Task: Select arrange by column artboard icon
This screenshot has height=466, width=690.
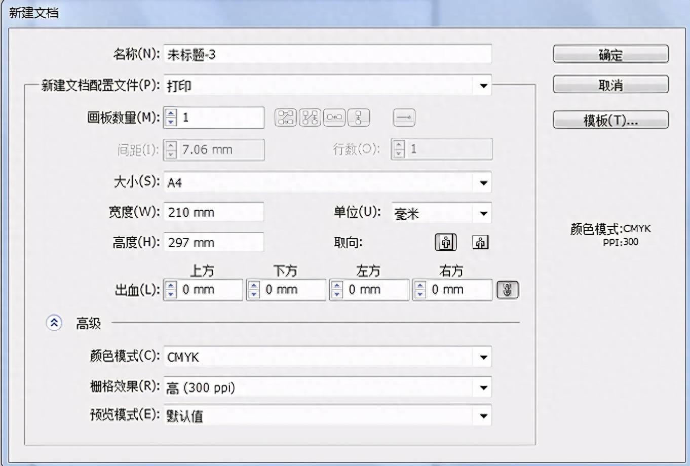Action: 359,118
